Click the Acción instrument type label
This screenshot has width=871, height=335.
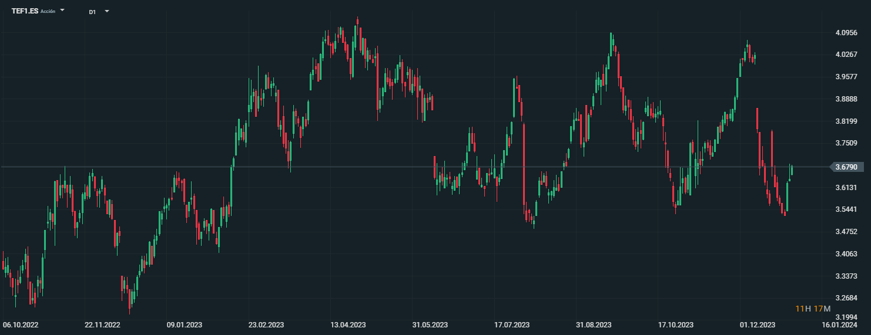pos(48,12)
